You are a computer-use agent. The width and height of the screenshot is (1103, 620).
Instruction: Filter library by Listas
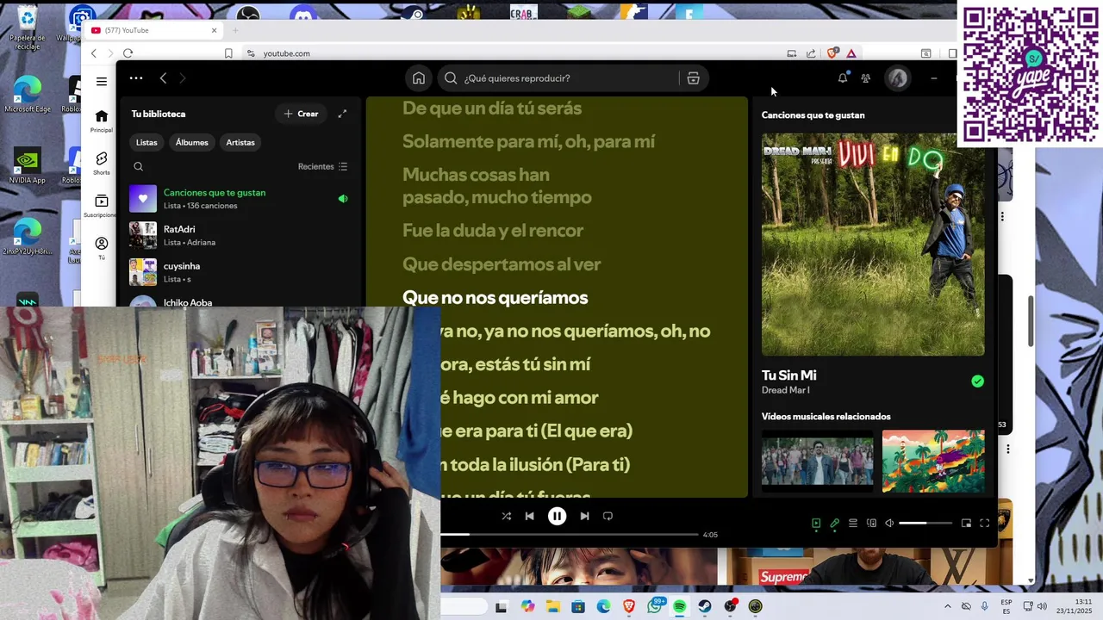pyautogui.click(x=146, y=142)
